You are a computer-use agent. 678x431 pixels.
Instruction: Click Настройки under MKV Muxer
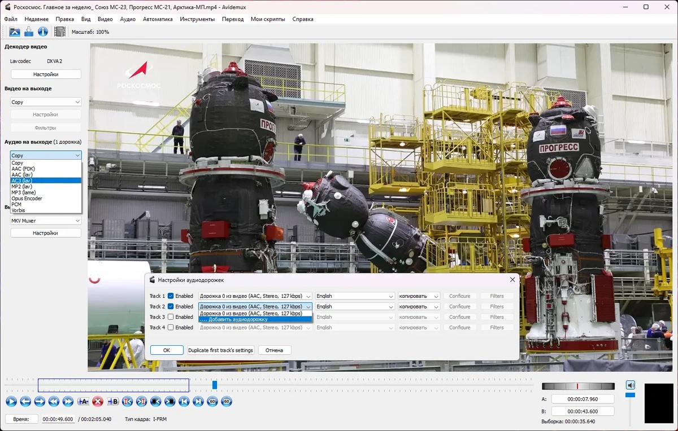click(46, 233)
